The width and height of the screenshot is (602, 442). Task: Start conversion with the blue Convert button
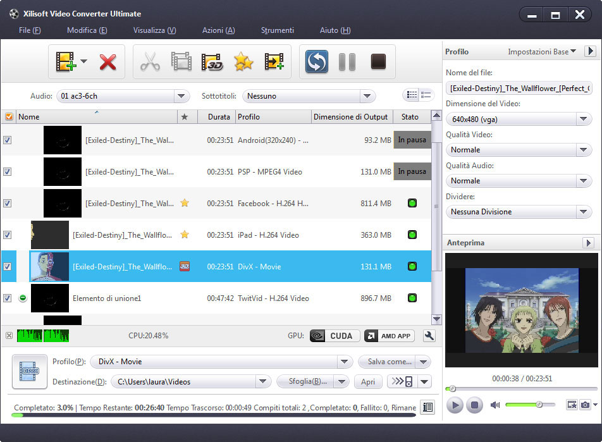coord(317,61)
